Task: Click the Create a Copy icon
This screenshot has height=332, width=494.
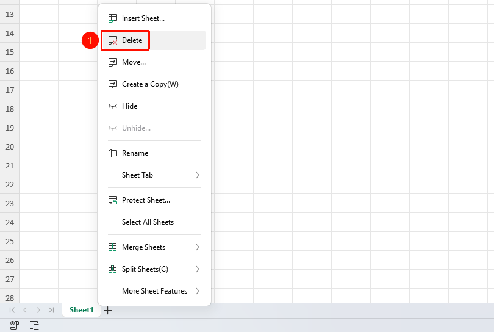Action: click(x=112, y=84)
